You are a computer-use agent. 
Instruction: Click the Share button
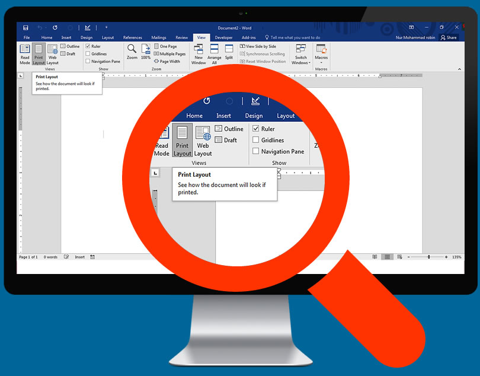tap(449, 37)
